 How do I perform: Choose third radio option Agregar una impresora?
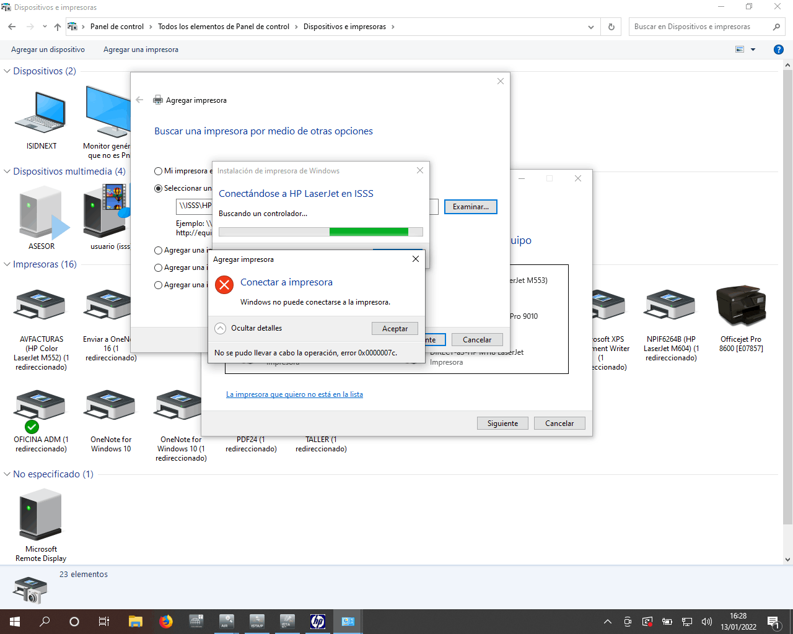[x=158, y=250]
